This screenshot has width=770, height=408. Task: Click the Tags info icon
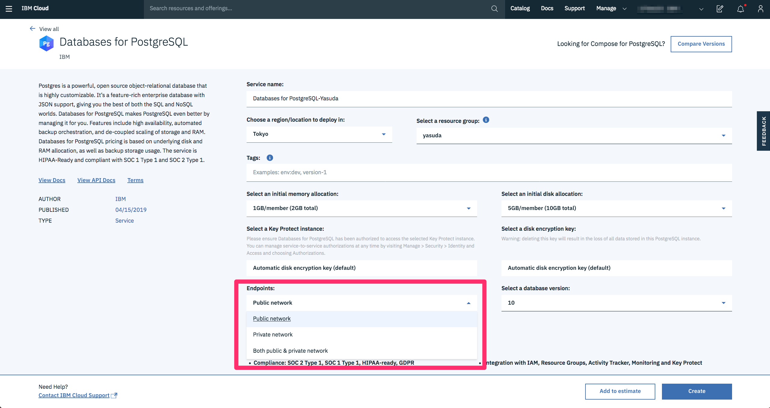point(270,158)
